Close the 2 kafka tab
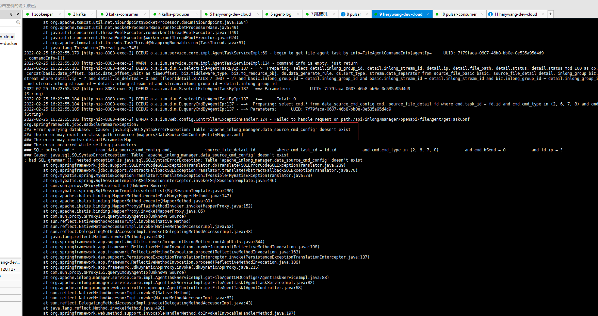This screenshot has height=316, width=598. [93, 14]
